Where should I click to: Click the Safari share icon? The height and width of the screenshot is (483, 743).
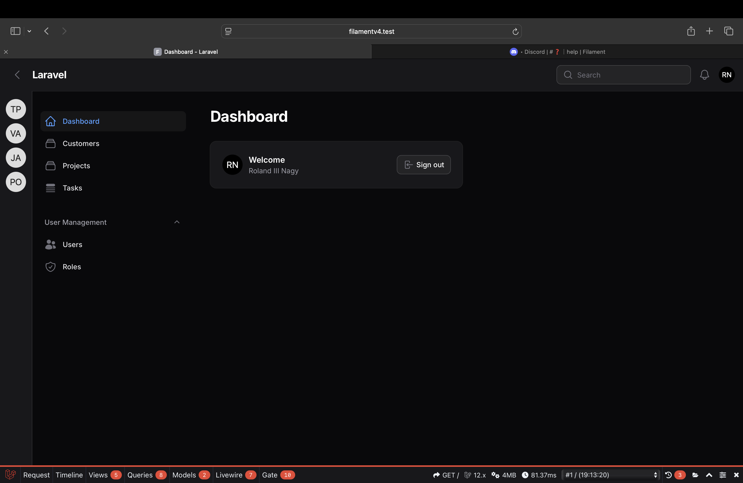(691, 31)
